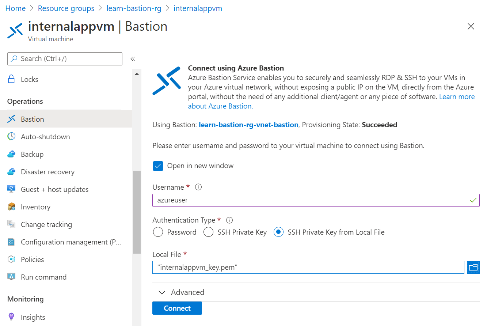Uncheck Open in new window
483x326 pixels.
(x=158, y=166)
